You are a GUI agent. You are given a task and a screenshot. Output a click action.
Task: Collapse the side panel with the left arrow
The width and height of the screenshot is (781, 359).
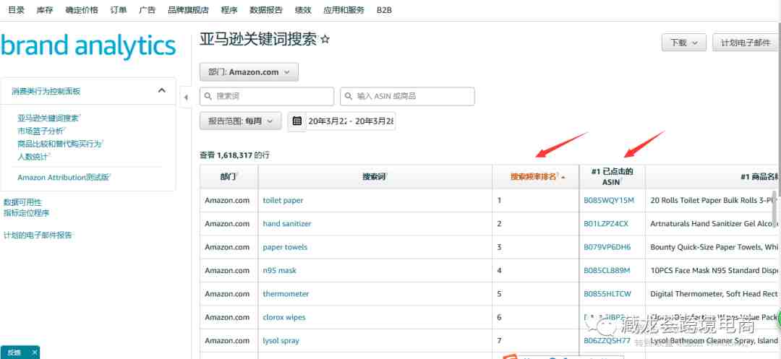(x=186, y=98)
